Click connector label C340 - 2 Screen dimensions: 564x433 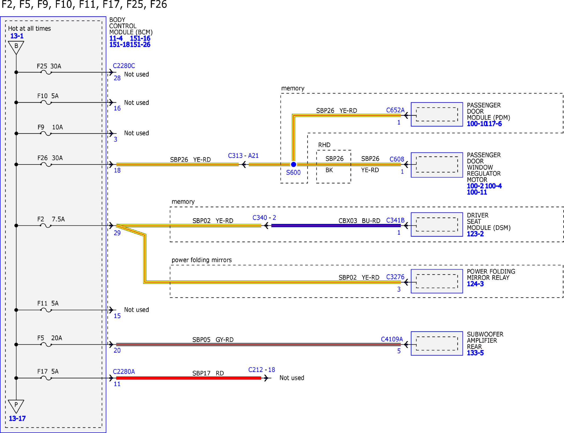pos(264,218)
